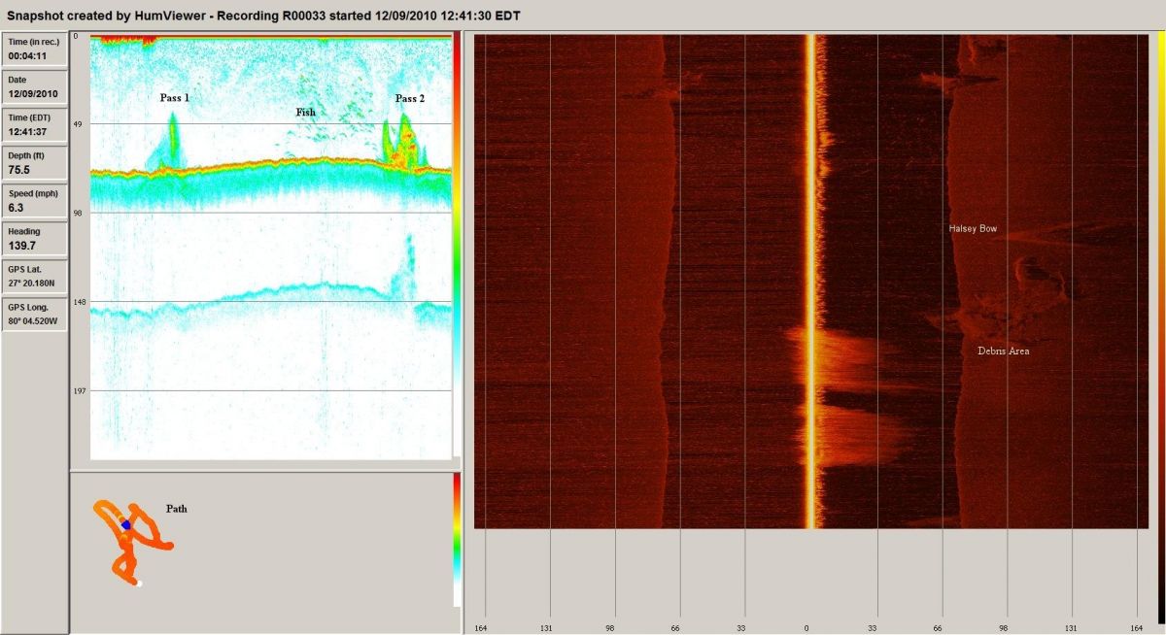Click the Speed (mph) 6.3 readout
The image size is (1166, 635).
click(35, 201)
